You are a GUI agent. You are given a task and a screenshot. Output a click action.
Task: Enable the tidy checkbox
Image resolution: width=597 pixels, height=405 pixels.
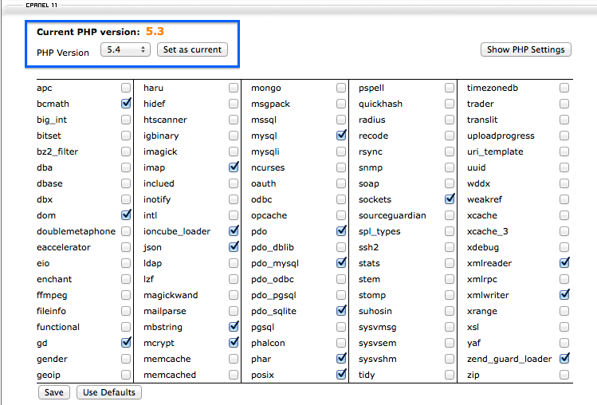pyautogui.click(x=450, y=375)
